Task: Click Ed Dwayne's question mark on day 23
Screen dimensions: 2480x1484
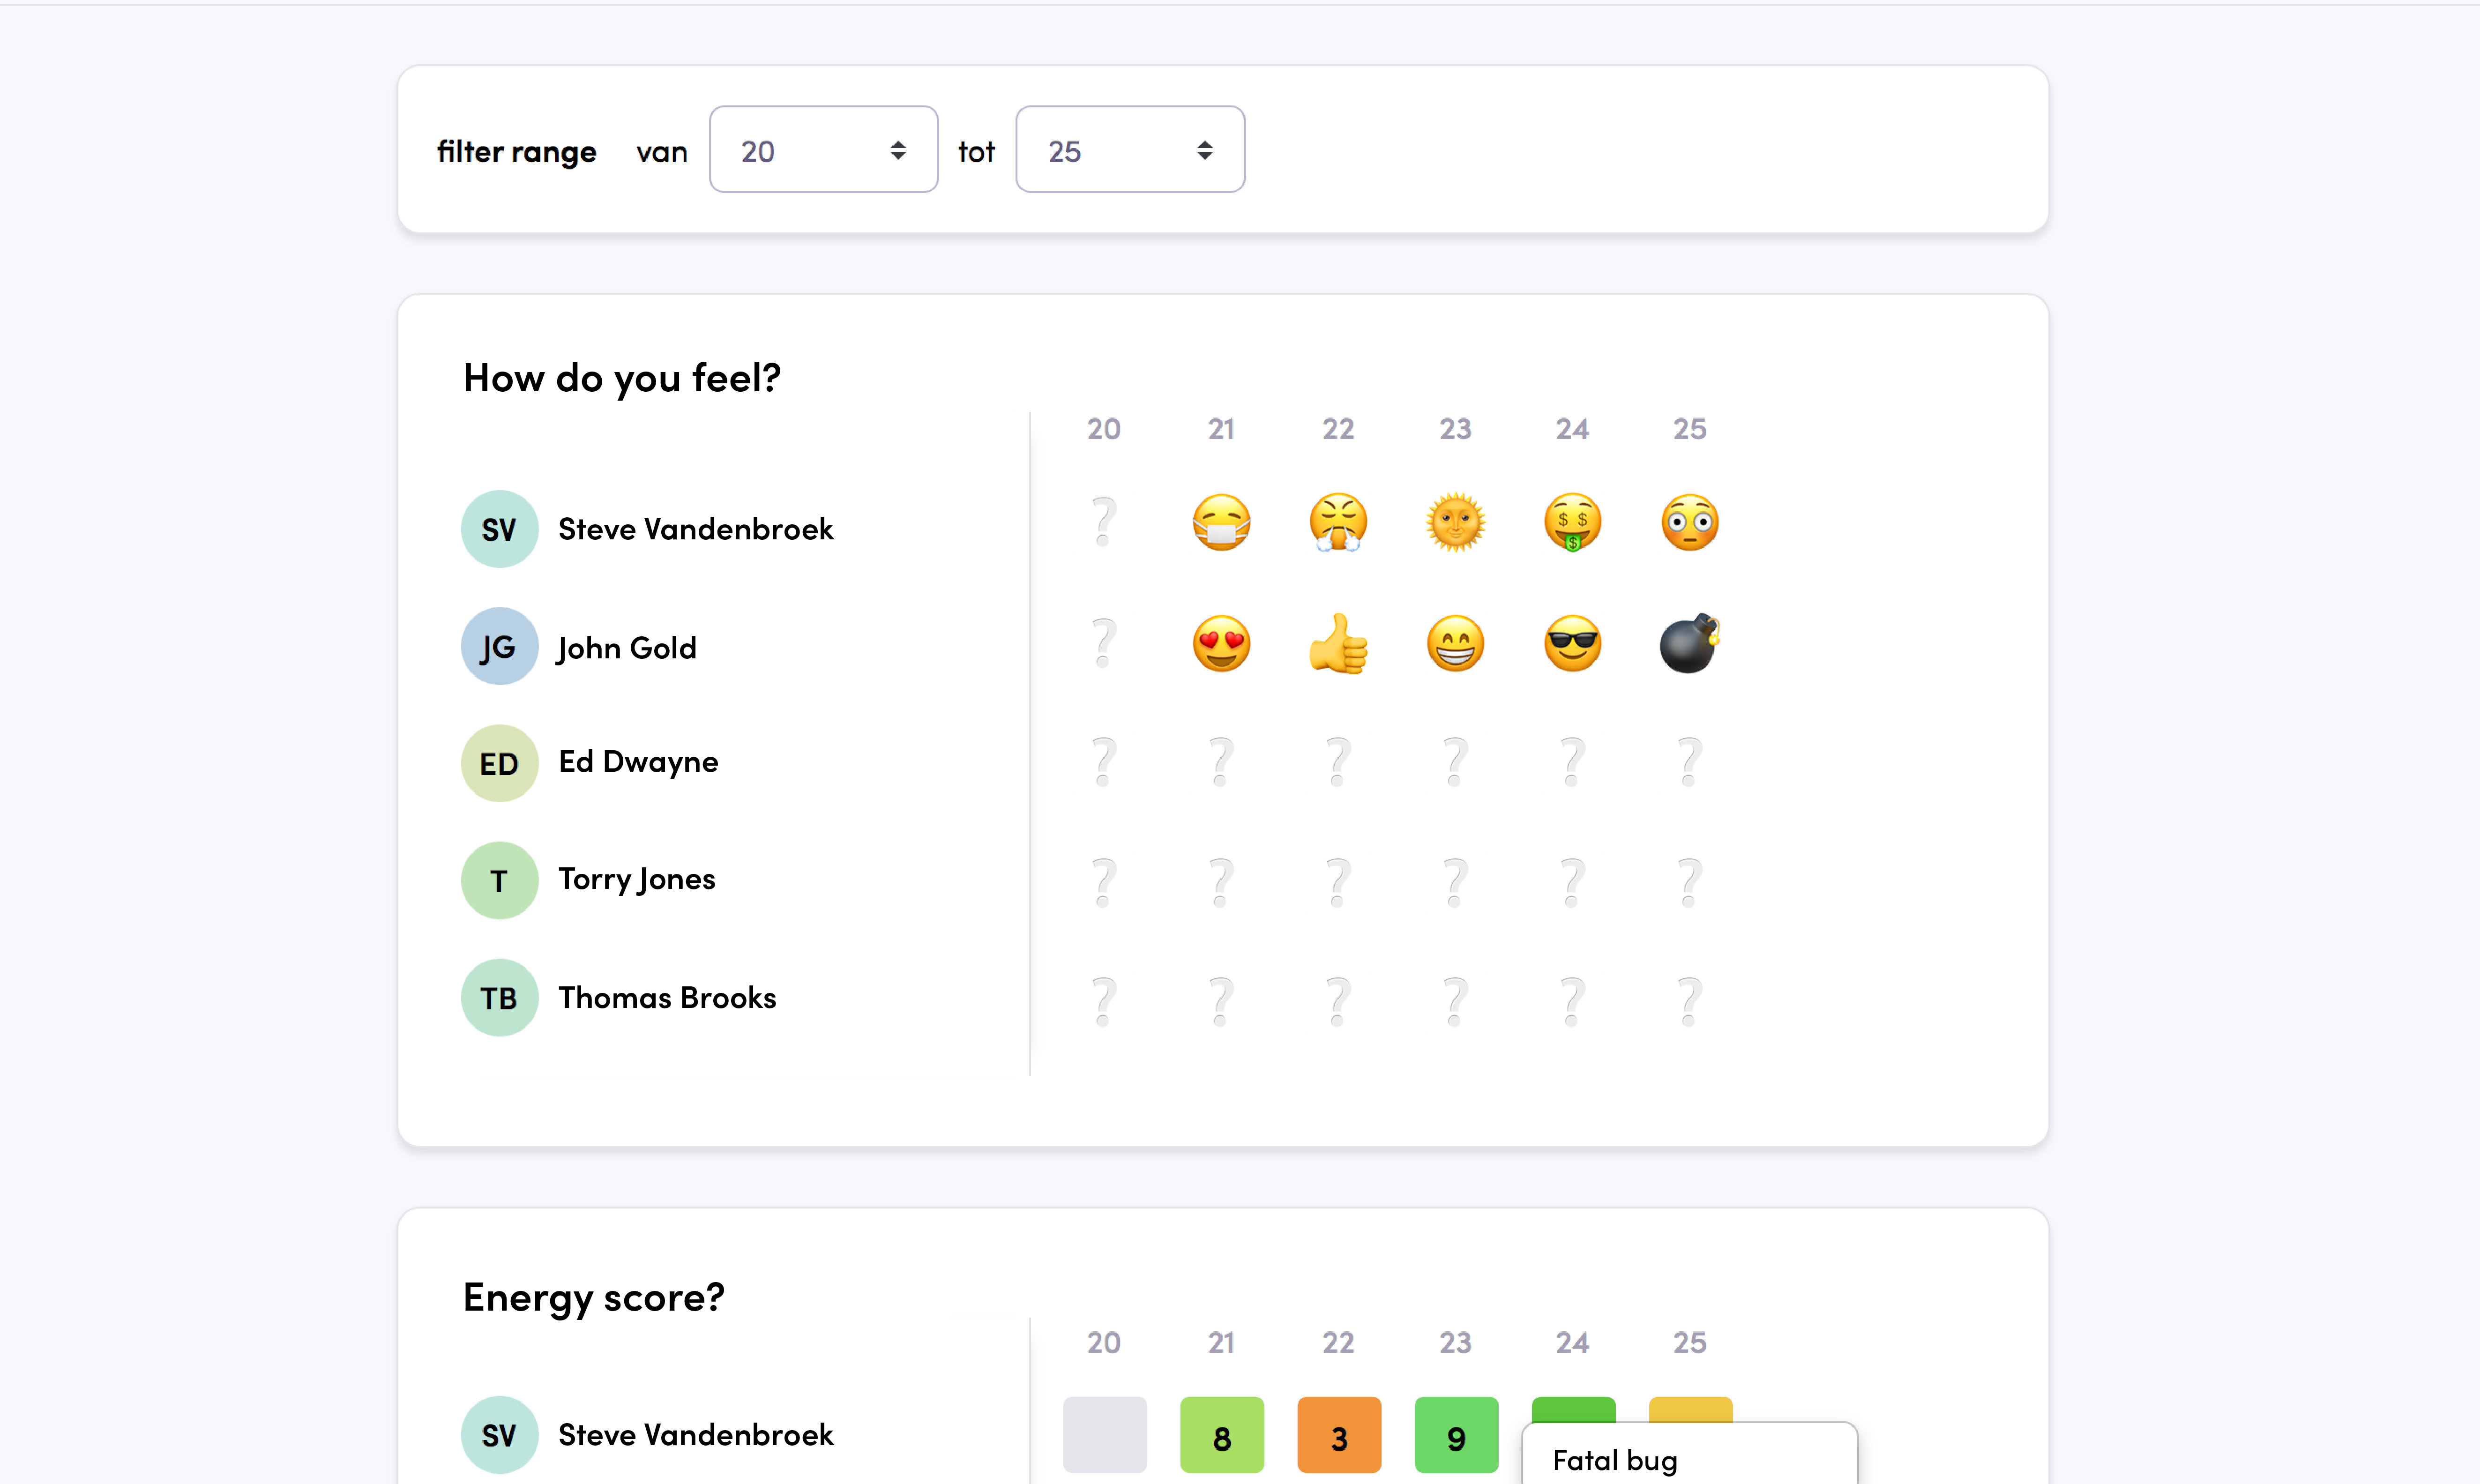Action: pos(1455,762)
